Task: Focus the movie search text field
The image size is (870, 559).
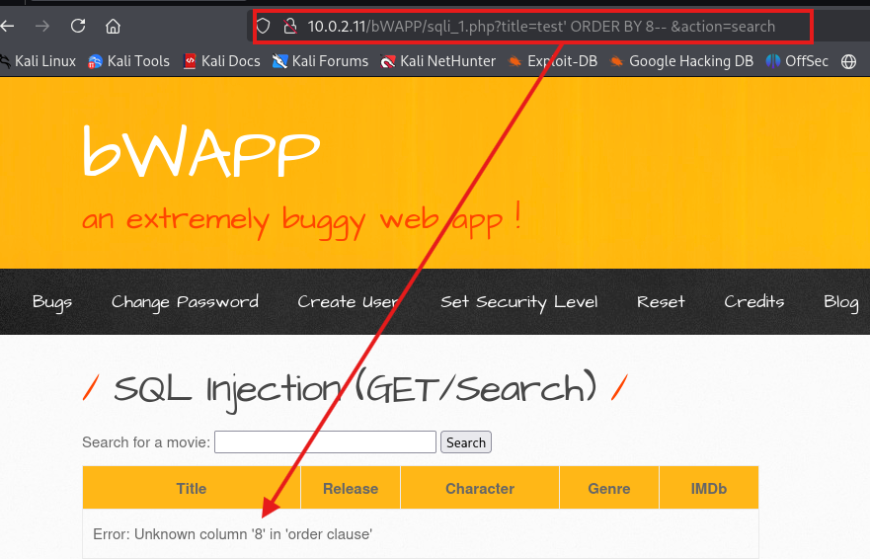Action: [325, 442]
